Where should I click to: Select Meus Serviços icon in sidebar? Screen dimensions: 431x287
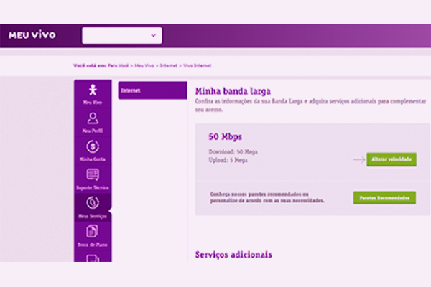pos(93,202)
